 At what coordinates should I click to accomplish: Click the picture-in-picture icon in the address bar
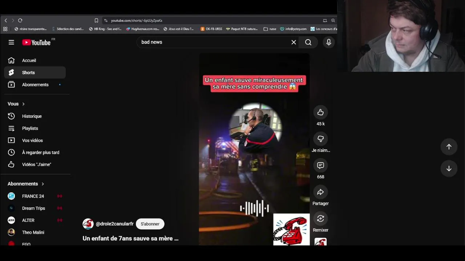pos(325,21)
